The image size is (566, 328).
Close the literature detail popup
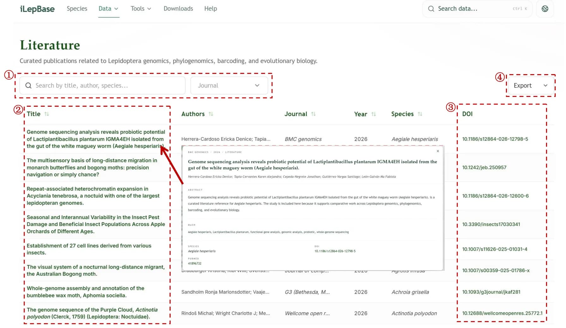(x=438, y=151)
